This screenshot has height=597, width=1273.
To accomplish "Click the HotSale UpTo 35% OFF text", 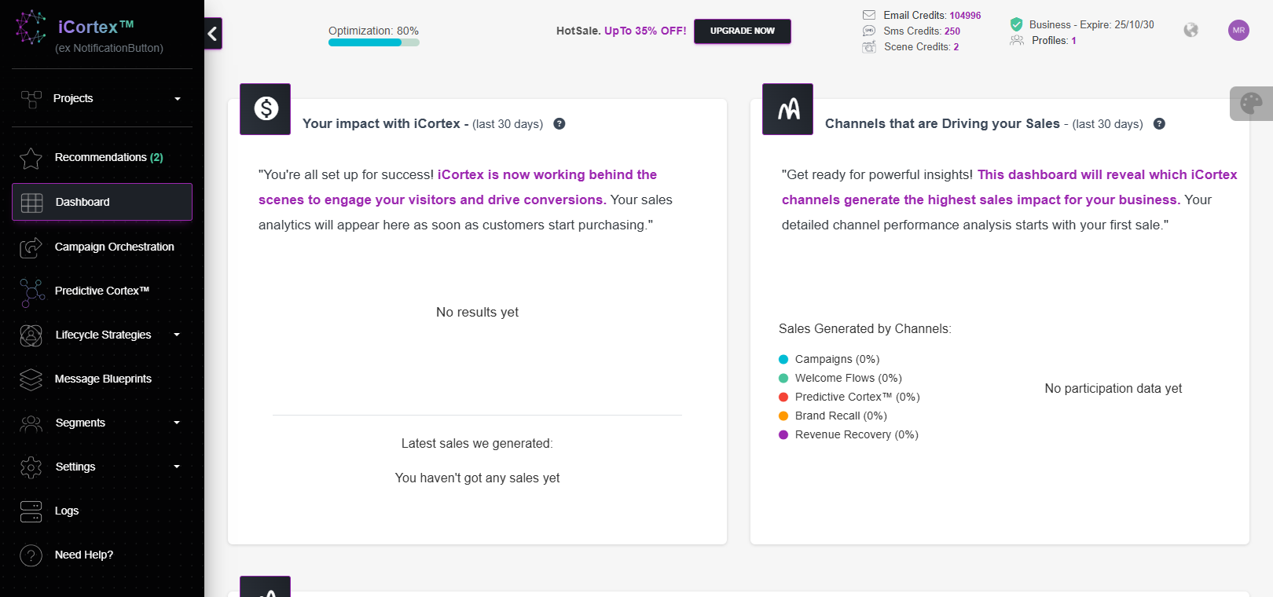I will coord(621,31).
